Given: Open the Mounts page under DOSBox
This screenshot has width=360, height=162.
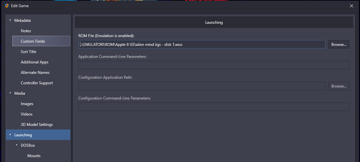Looking at the screenshot, I should coord(34,156).
